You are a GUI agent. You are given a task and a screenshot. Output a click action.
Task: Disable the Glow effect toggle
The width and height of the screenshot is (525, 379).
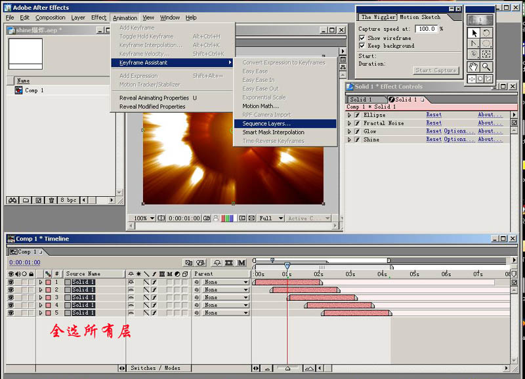click(x=357, y=131)
